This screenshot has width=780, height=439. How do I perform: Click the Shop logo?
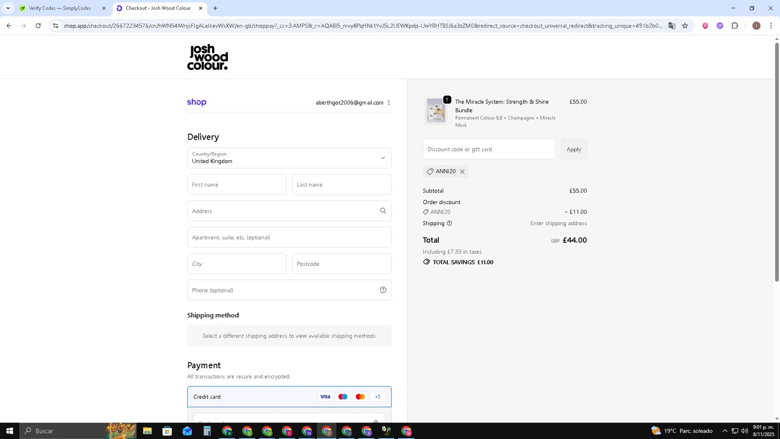197,102
